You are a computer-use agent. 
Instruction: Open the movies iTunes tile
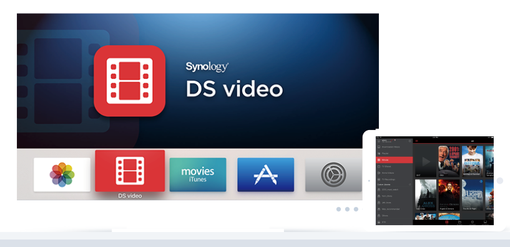pos(198,175)
